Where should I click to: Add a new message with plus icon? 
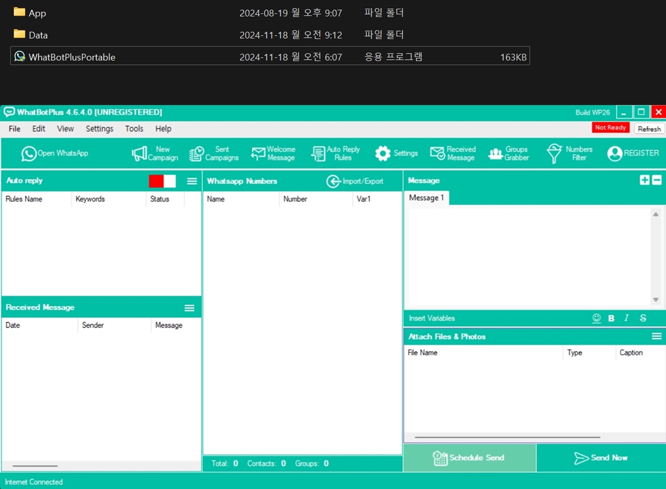(x=645, y=180)
